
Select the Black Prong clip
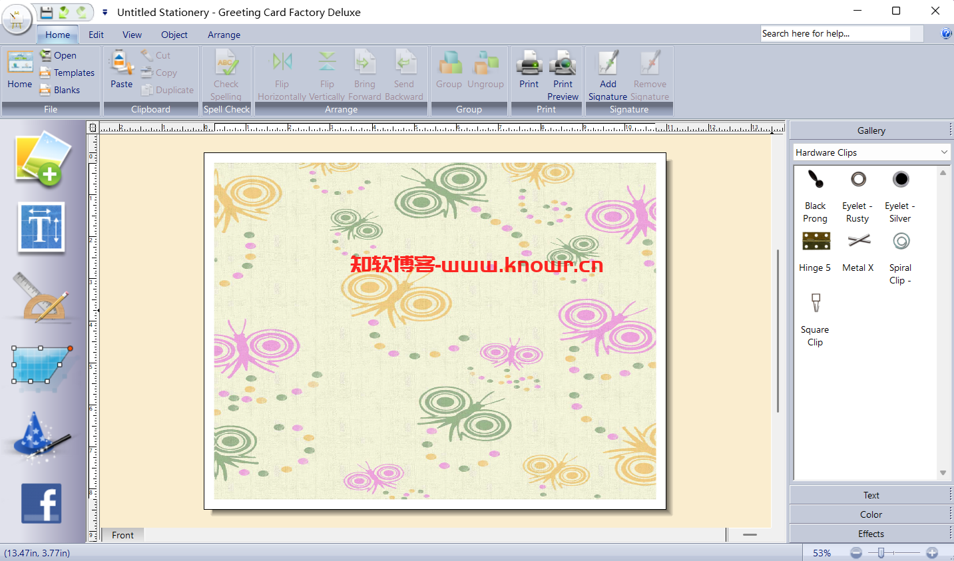(x=816, y=196)
